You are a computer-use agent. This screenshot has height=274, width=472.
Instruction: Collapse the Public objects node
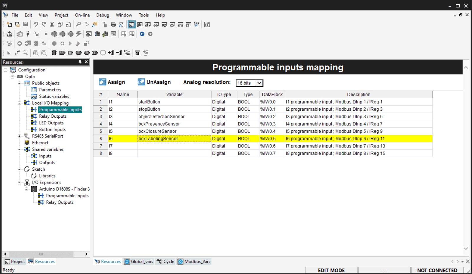tap(19, 83)
